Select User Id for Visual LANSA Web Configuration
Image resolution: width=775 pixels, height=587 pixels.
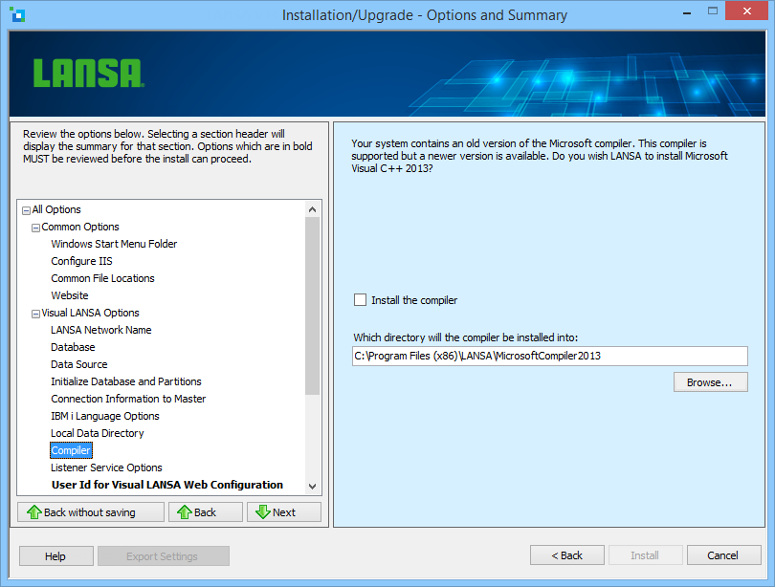(167, 485)
